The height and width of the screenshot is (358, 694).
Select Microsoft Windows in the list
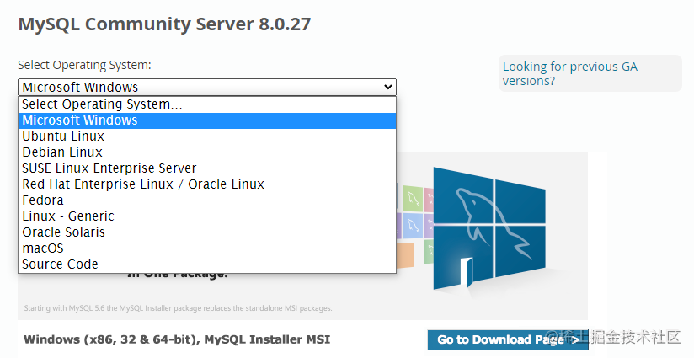click(x=207, y=120)
